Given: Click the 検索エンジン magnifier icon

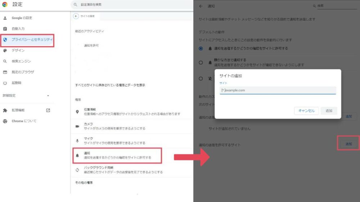Looking at the screenshot, I should [x=5, y=61].
